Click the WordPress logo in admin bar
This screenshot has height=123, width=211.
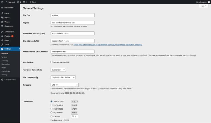(2, 2)
